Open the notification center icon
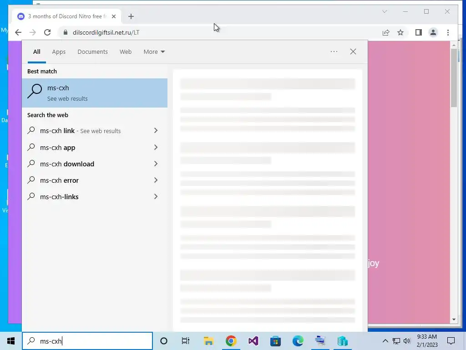 [451, 341]
